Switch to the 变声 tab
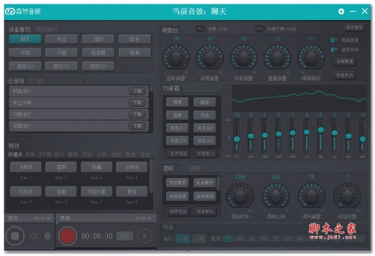The image size is (375, 256). [195, 168]
